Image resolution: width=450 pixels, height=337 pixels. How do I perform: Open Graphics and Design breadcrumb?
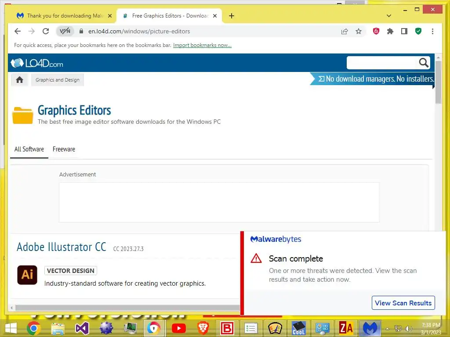(x=58, y=80)
